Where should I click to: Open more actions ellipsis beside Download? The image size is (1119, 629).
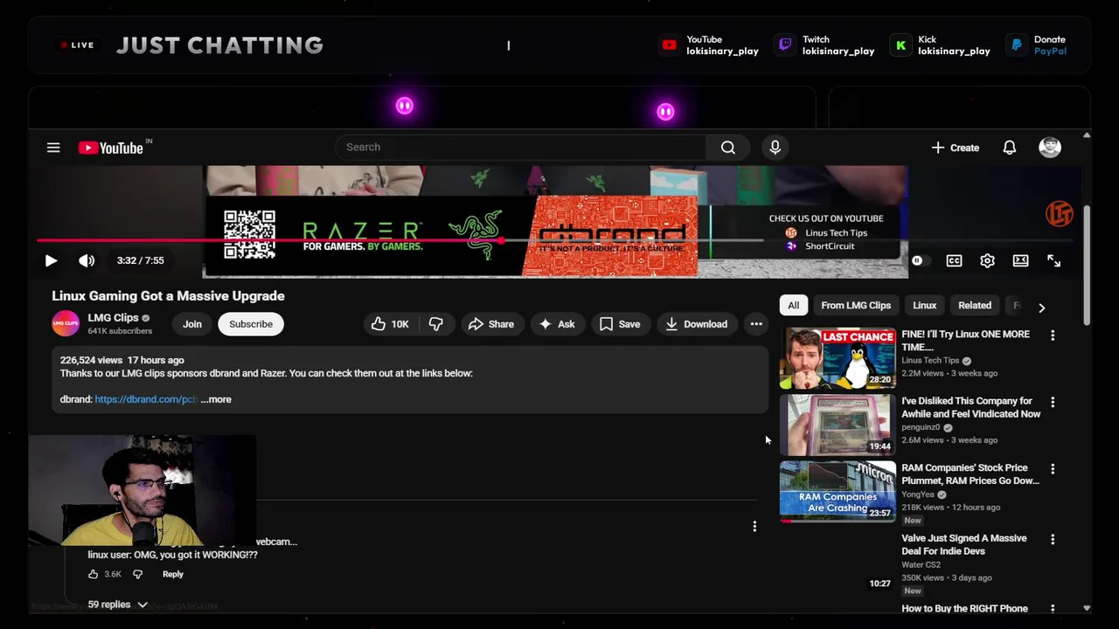(756, 324)
